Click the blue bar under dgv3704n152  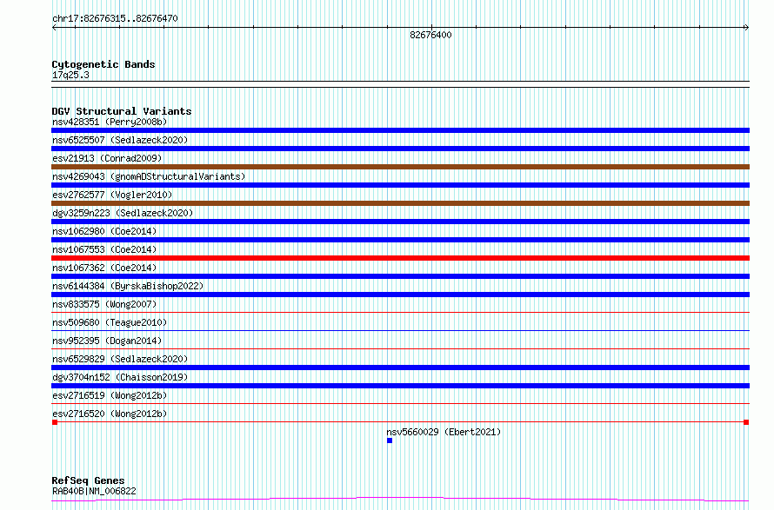point(400,386)
